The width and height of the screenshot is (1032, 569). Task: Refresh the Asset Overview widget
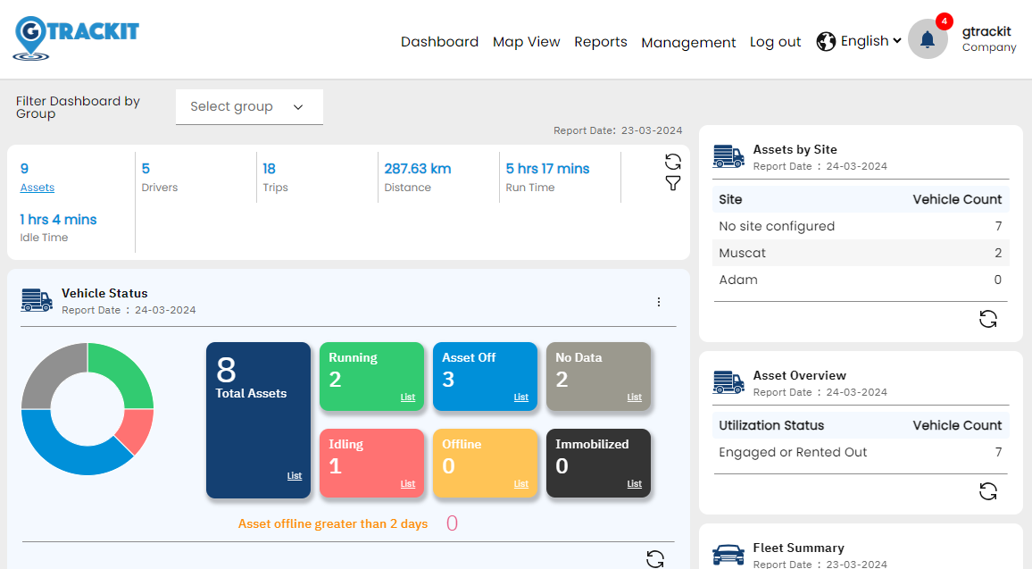988,491
